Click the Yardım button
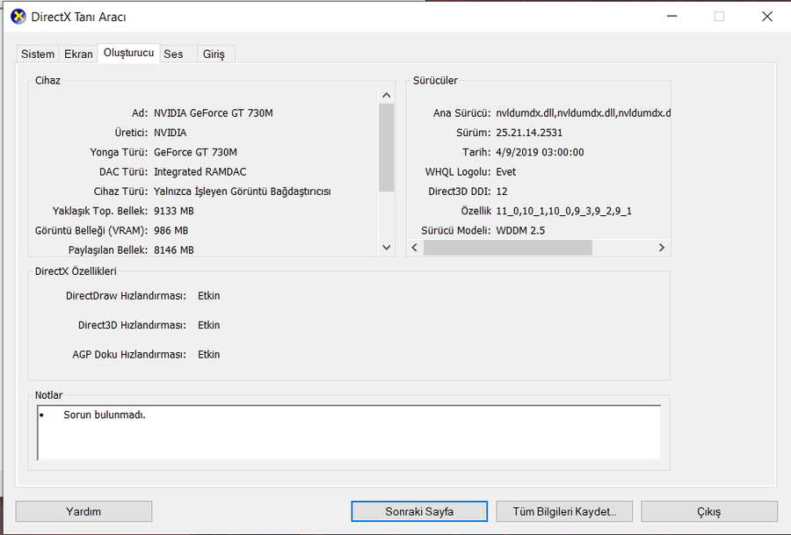 83,511
